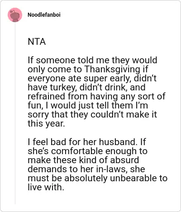Click the line 'fun, I would just tell them I'm'
This screenshot has width=181, height=212.
(x=88, y=105)
